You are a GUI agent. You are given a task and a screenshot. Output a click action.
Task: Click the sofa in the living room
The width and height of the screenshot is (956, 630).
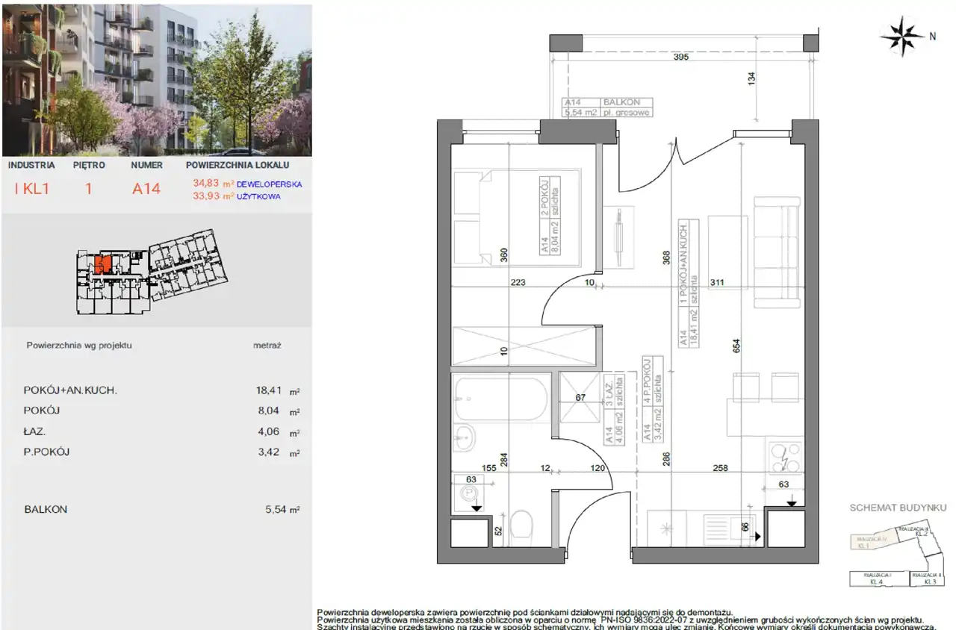[x=777, y=252]
